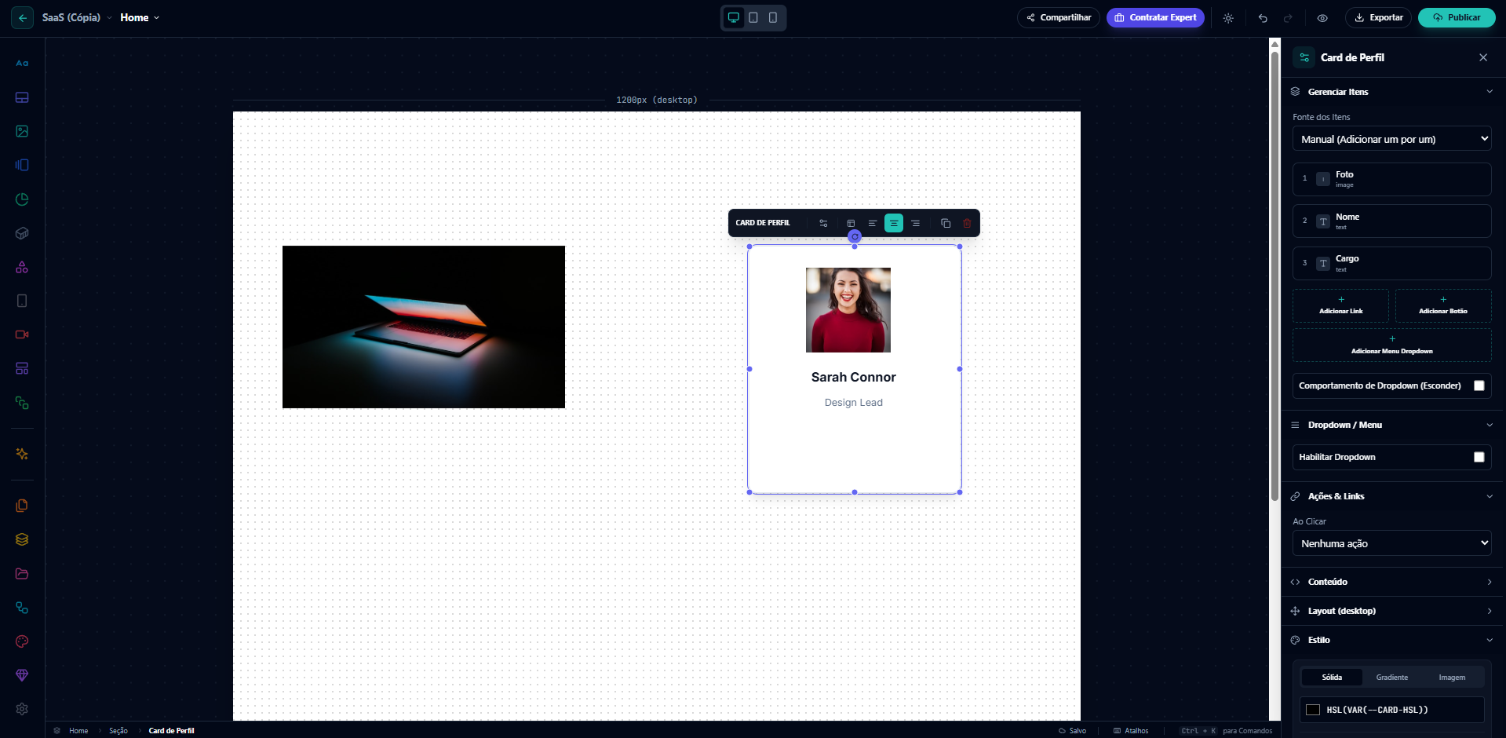Click the Publicar button

[x=1456, y=17]
